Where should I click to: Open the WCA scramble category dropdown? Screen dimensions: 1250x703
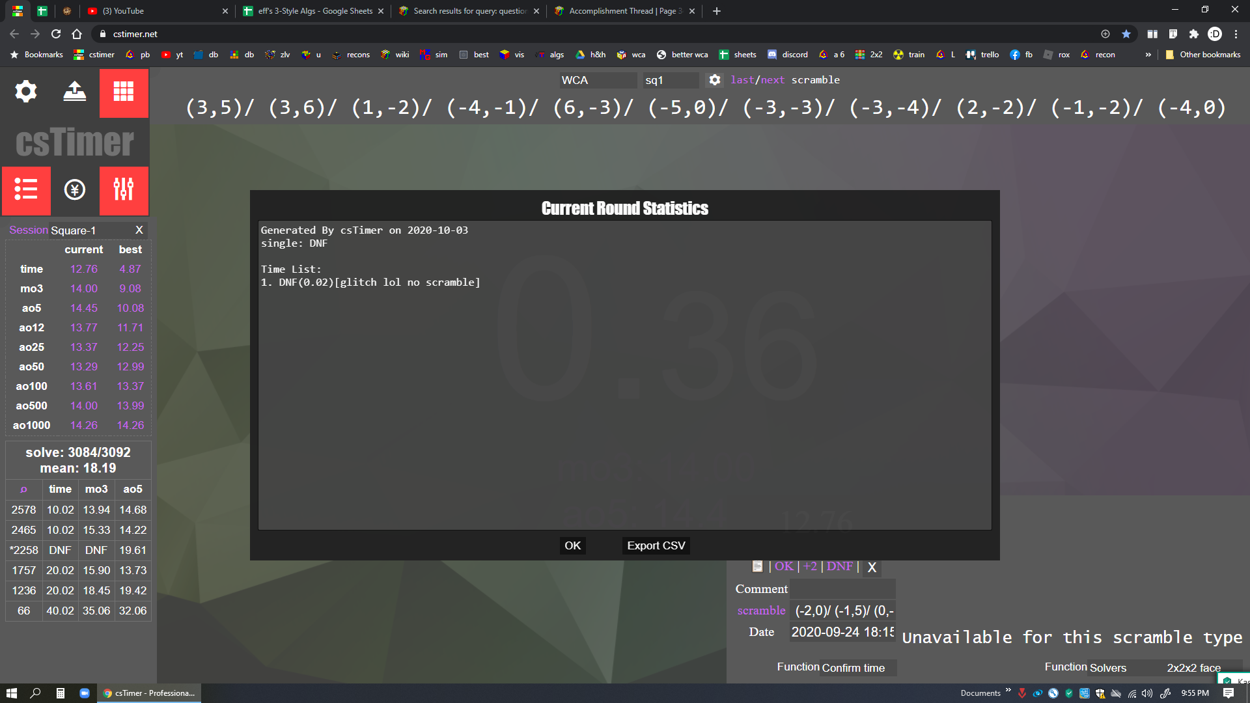coord(598,80)
